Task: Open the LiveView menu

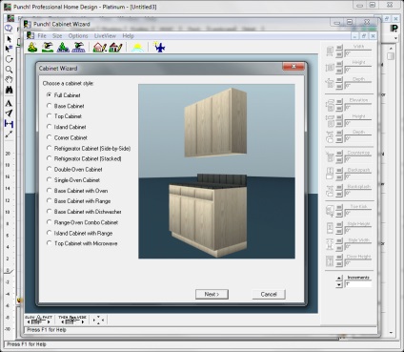Action: tap(105, 36)
